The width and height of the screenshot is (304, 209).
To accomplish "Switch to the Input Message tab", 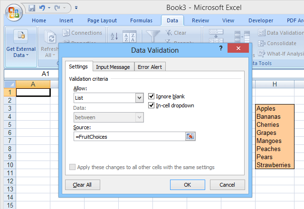I will coord(113,67).
